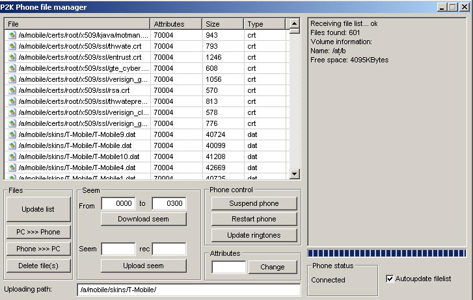Click the file icon beside entrust.crt

click(x=12, y=57)
